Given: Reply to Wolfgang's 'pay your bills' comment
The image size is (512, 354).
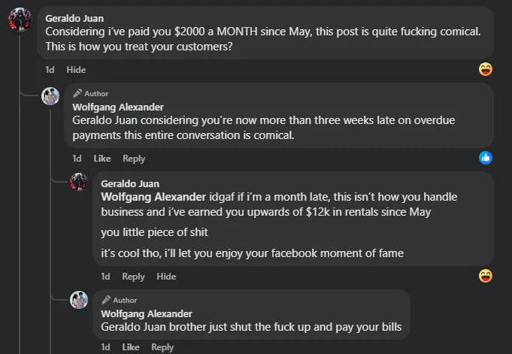Looking at the screenshot, I should pyautogui.click(x=162, y=347).
